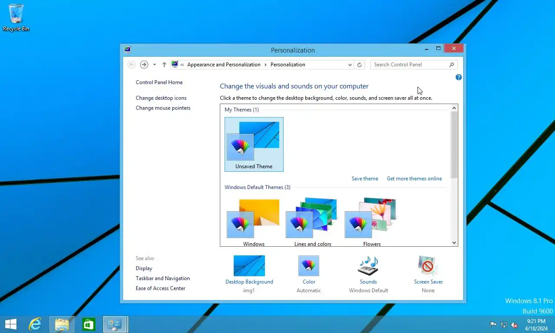Open recent locations dropdown arrow
This screenshot has height=333, width=555.
pos(154,65)
